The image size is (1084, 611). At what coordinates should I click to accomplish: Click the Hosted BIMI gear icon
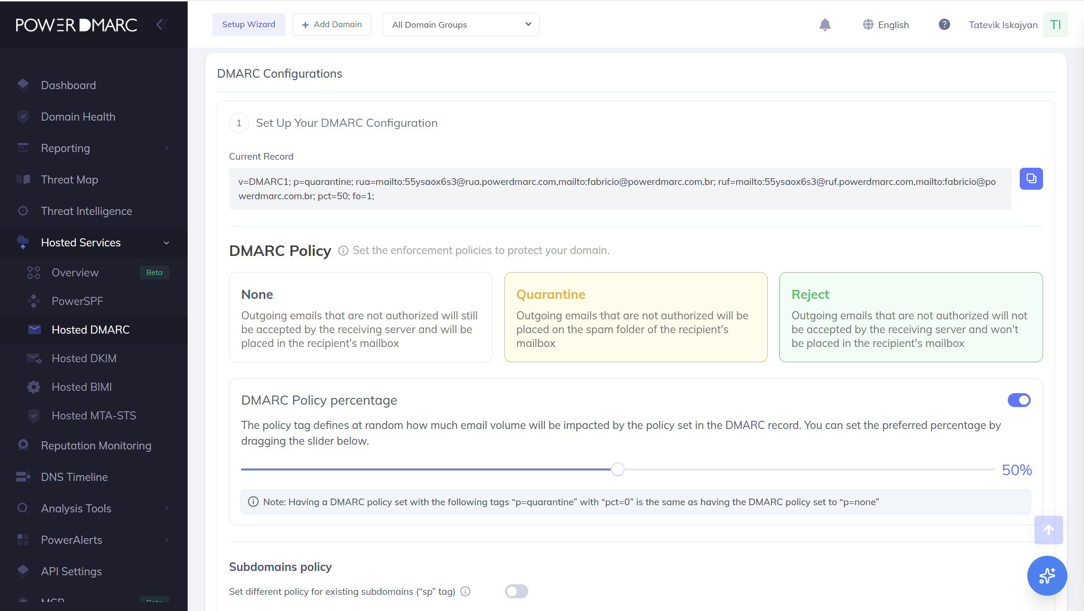pyautogui.click(x=33, y=387)
